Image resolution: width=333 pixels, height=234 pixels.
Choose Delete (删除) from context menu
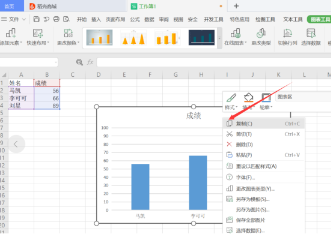[264, 145]
